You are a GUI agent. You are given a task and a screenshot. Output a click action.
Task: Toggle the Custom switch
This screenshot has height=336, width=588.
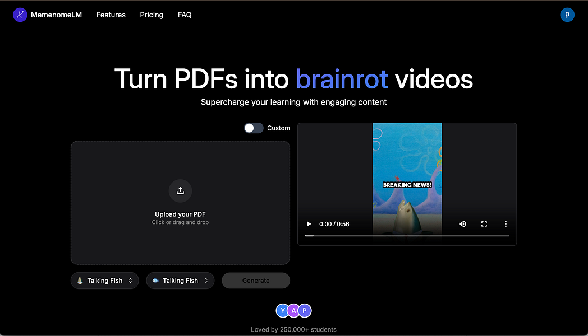pos(254,128)
